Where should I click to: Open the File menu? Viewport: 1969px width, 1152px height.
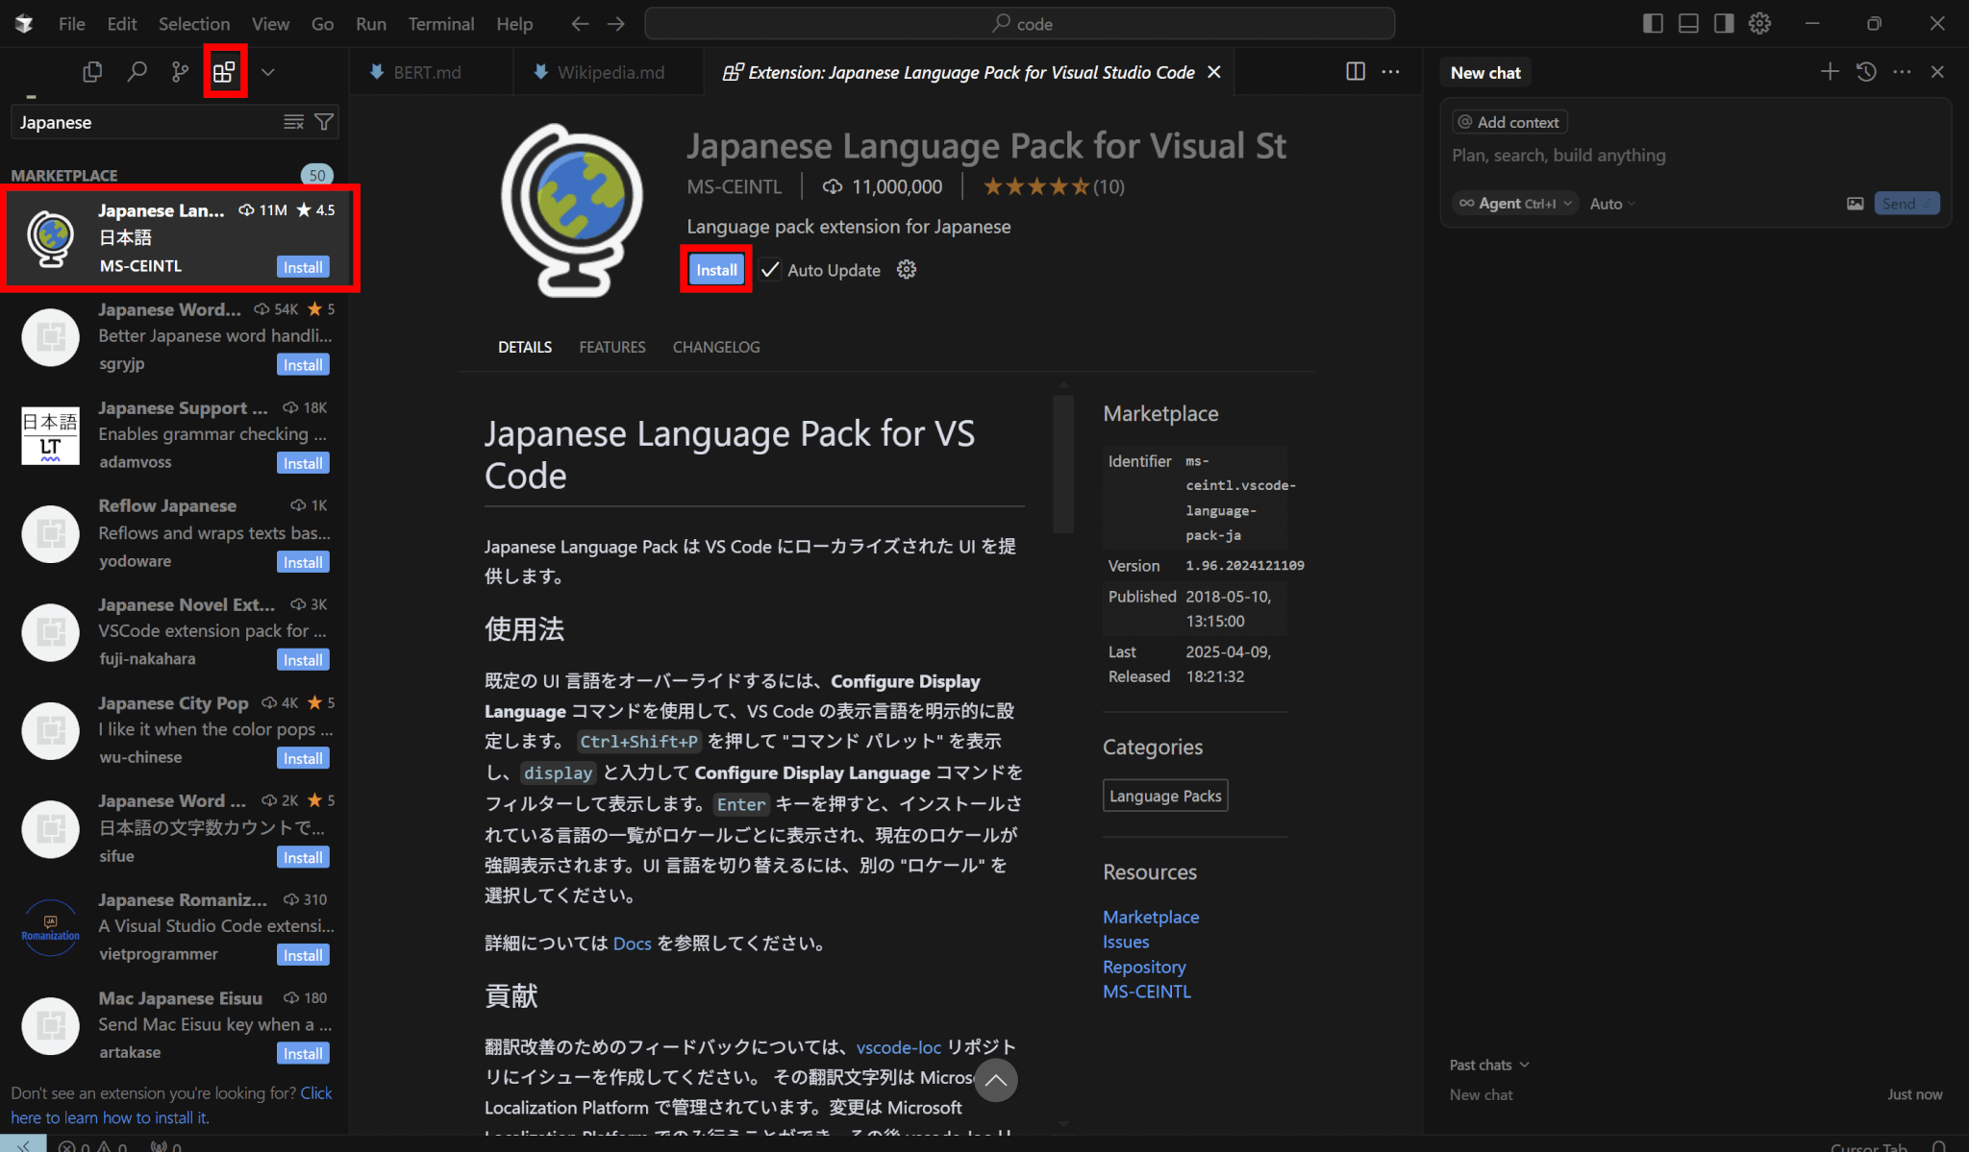[x=72, y=24]
